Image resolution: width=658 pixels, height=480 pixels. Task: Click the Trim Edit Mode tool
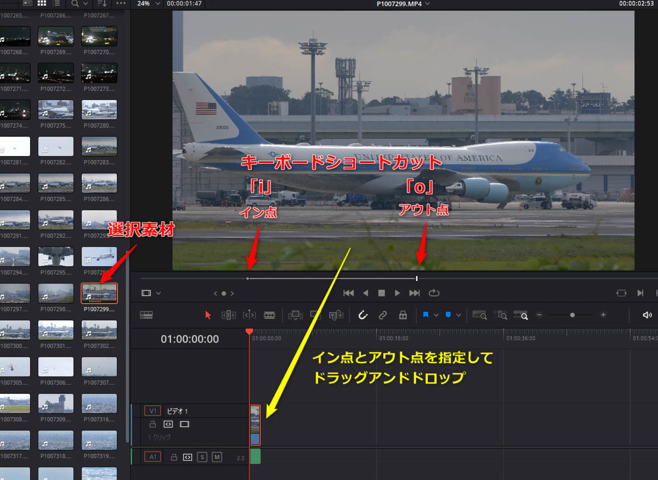(228, 315)
